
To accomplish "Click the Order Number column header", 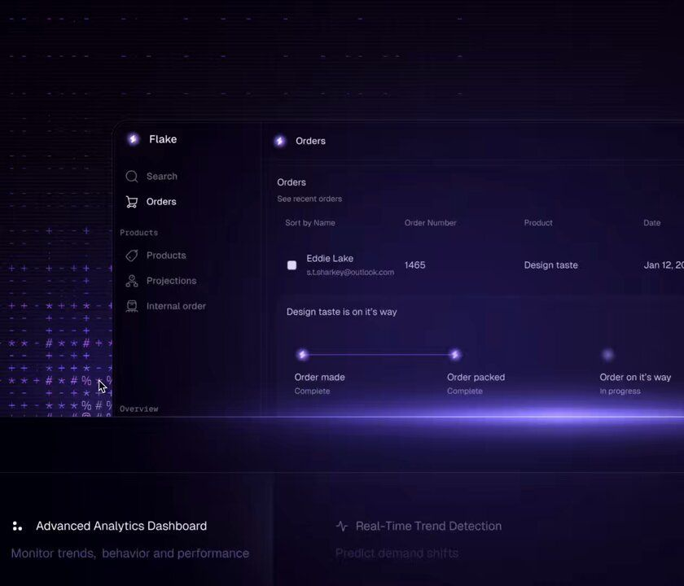I will [x=430, y=223].
